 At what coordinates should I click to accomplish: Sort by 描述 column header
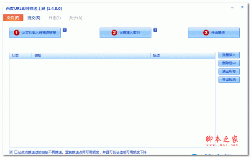pyautogui.click(x=183, y=56)
